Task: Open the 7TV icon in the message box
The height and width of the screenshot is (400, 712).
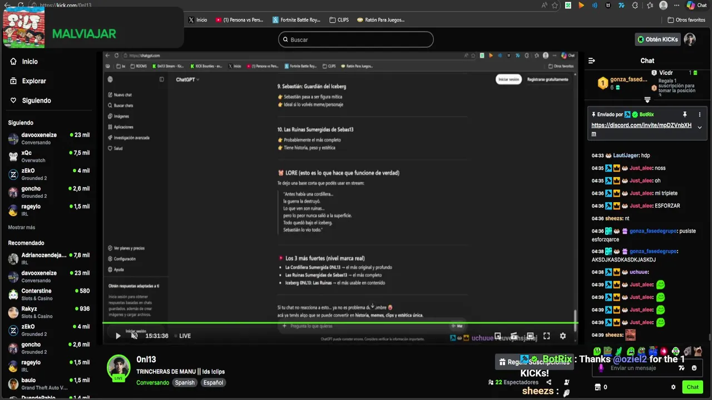Action: pyautogui.click(x=683, y=368)
